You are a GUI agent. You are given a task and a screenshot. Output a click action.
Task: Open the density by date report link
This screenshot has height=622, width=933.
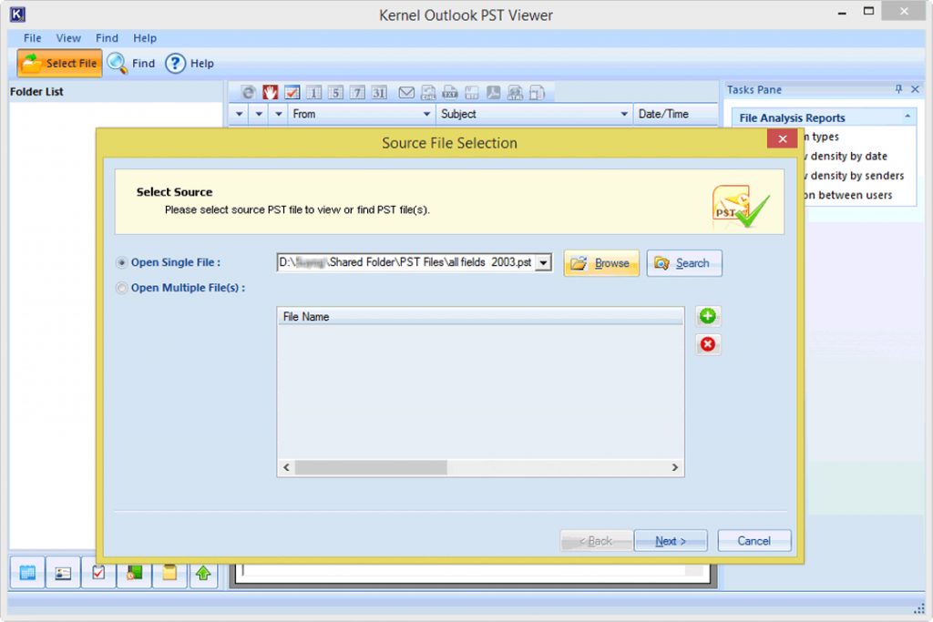(845, 156)
